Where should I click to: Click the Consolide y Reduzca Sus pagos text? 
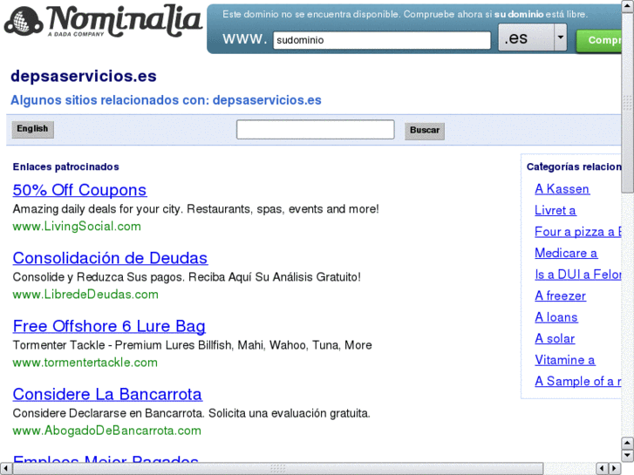[x=187, y=277]
